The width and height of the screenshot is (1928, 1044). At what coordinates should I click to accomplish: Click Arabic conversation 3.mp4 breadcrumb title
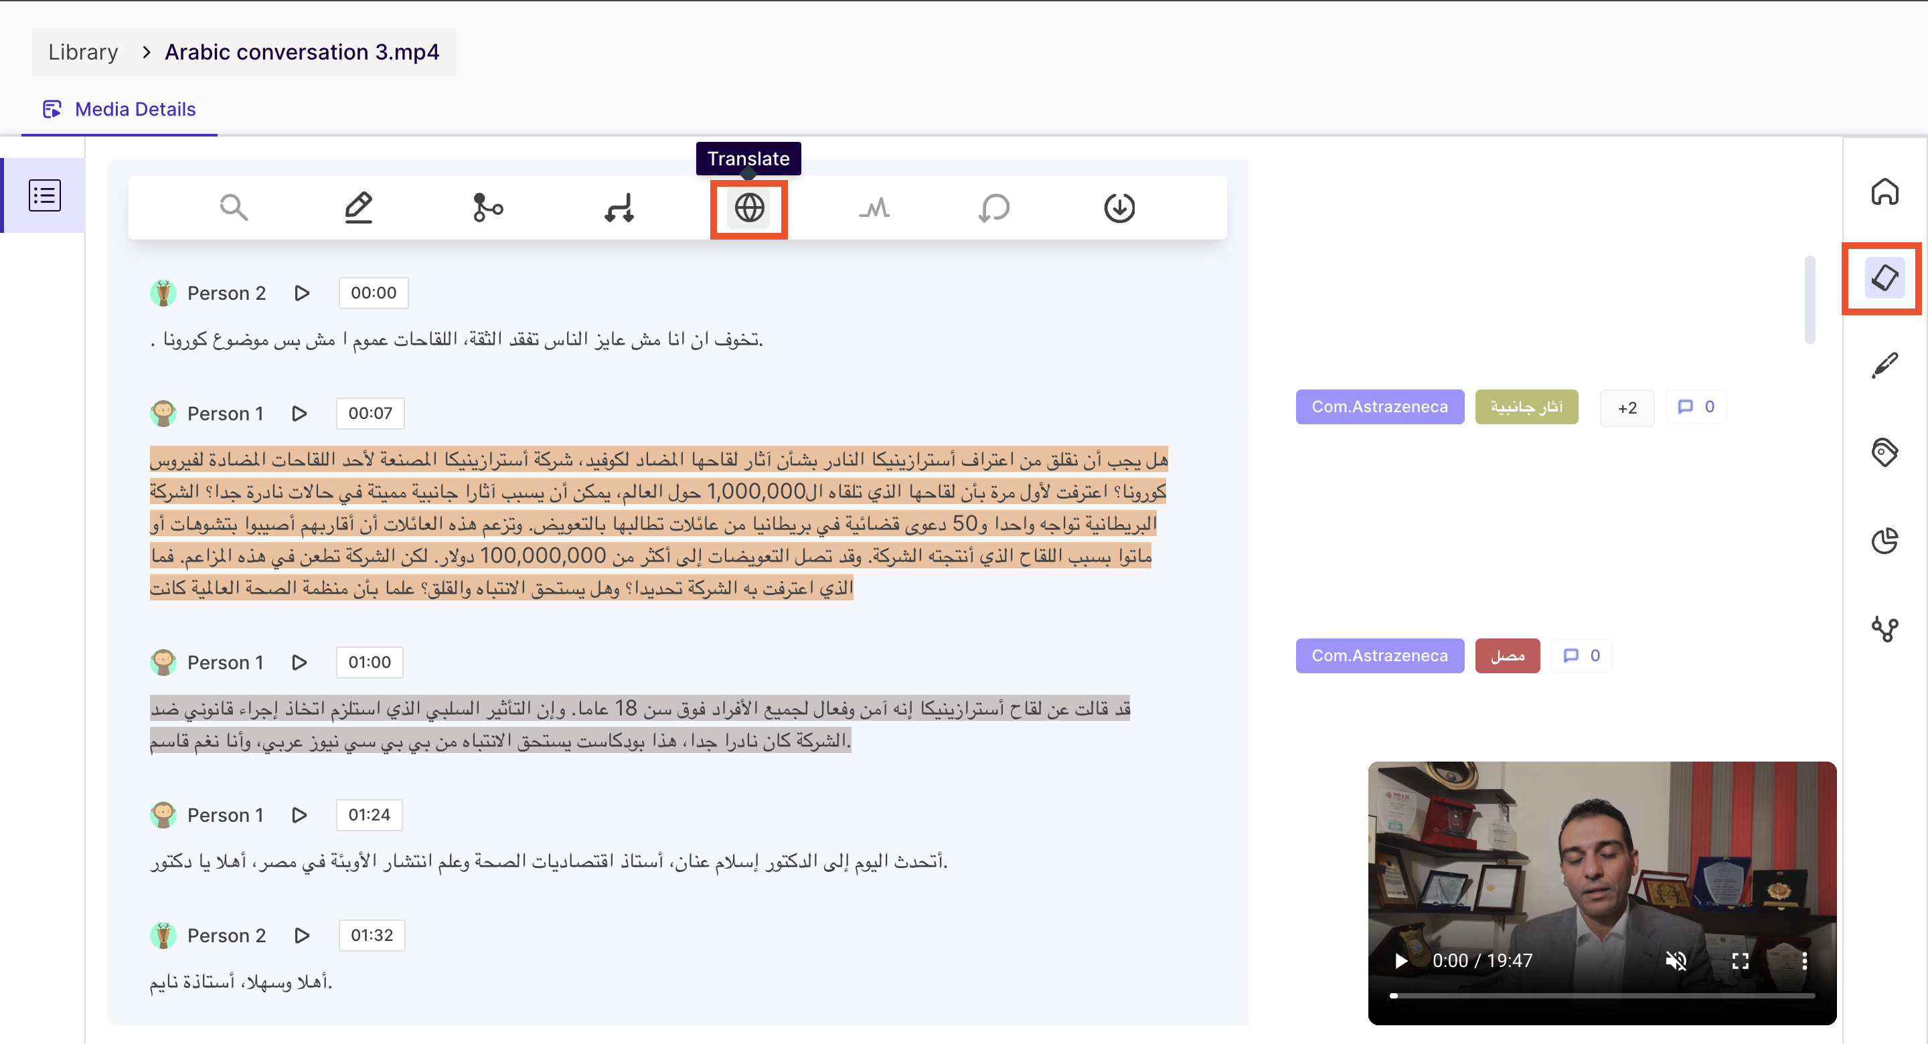coord(303,52)
